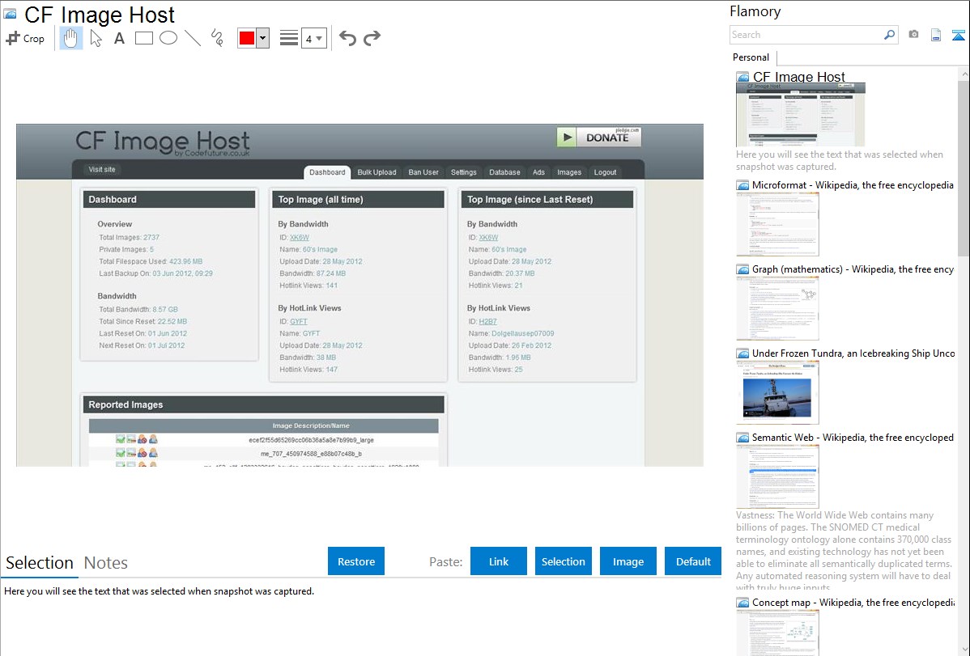Click the magnifier search icon

click(889, 35)
